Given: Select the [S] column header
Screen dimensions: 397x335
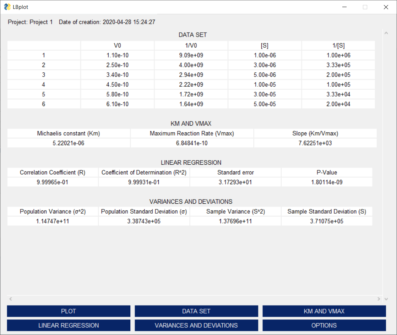Looking at the screenshot, I should coord(265,45).
